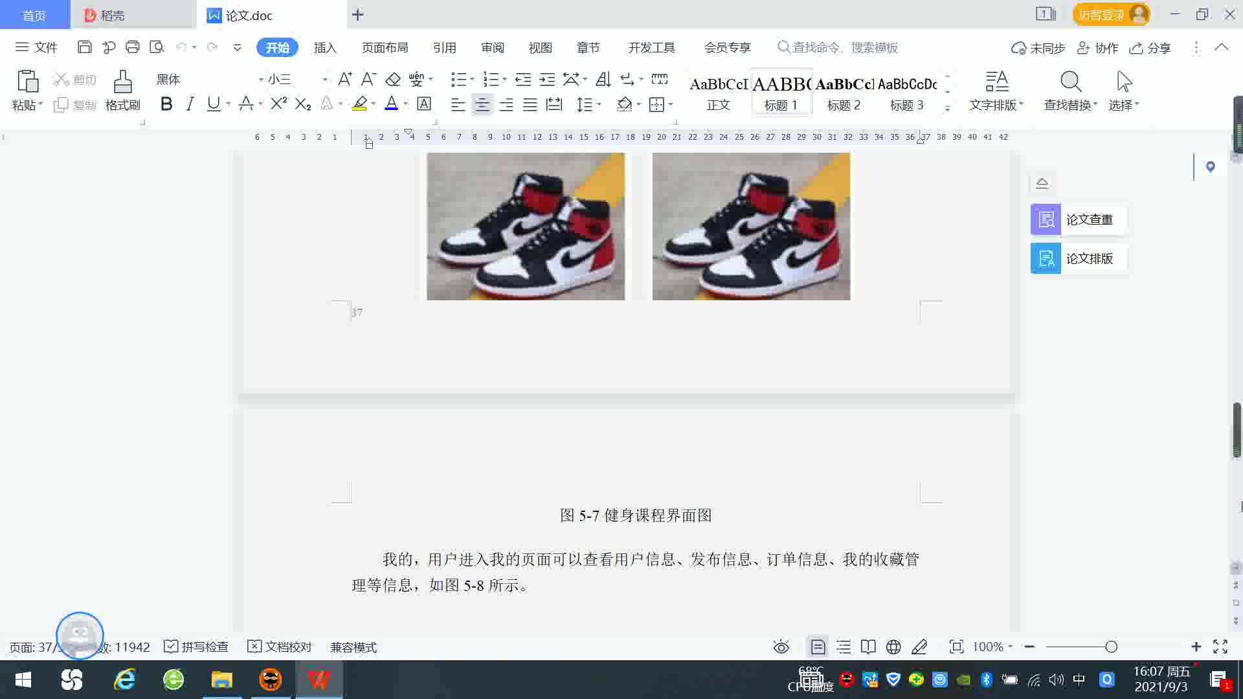Enter full screen mode icon

(x=1220, y=647)
